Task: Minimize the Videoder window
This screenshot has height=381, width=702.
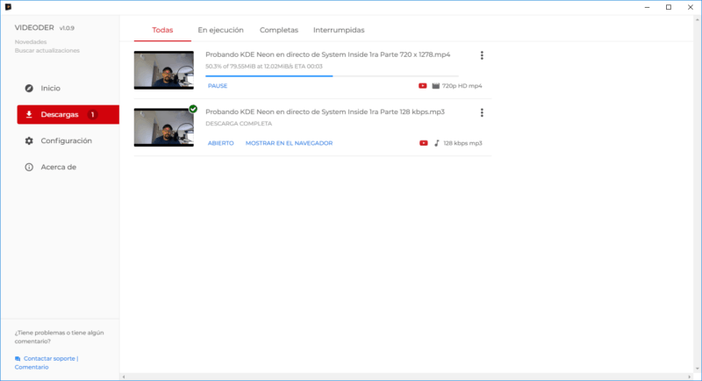Action: pyautogui.click(x=648, y=7)
